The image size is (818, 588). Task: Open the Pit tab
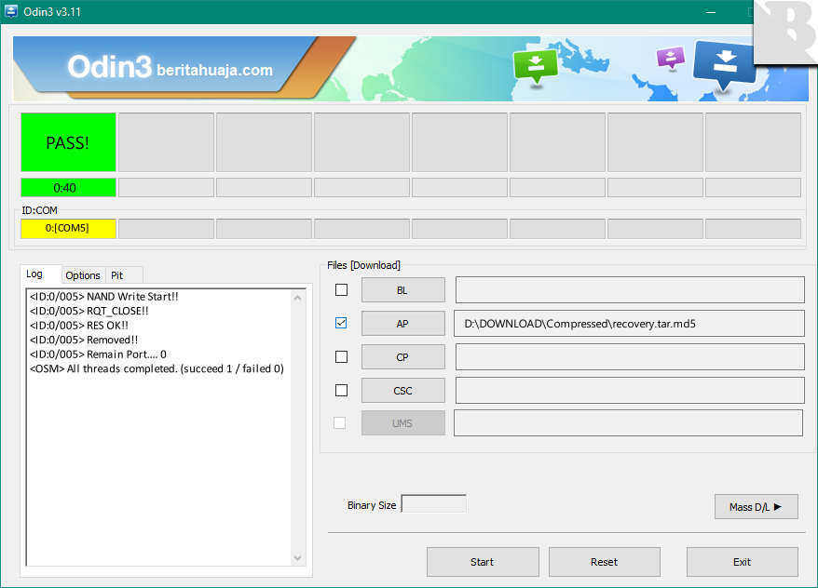(x=116, y=275)
